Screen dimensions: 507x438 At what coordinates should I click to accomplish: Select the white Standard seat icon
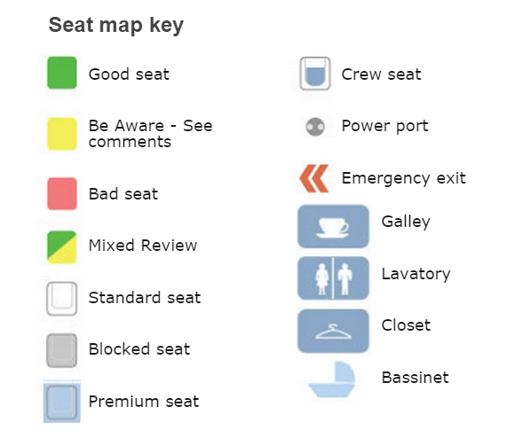point(62,299)
